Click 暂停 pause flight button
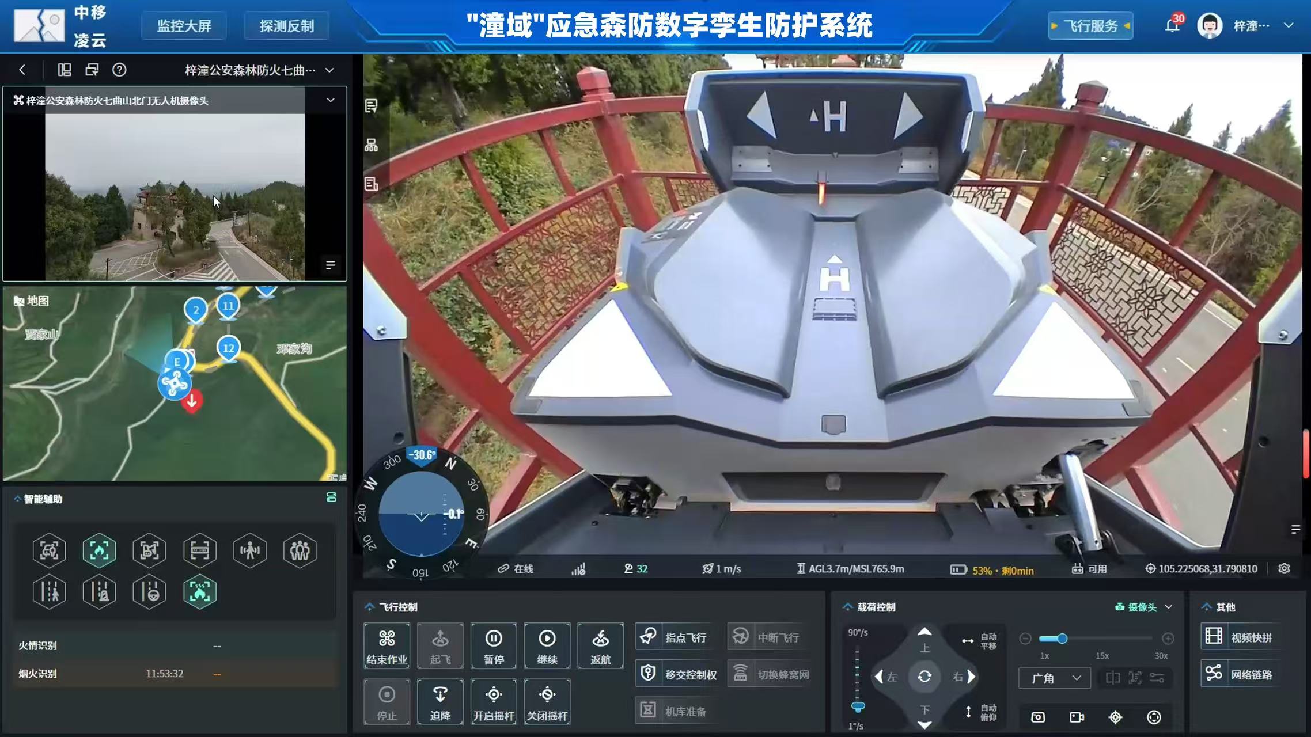This screenshot has width=1311, height=737. [494, 645]
